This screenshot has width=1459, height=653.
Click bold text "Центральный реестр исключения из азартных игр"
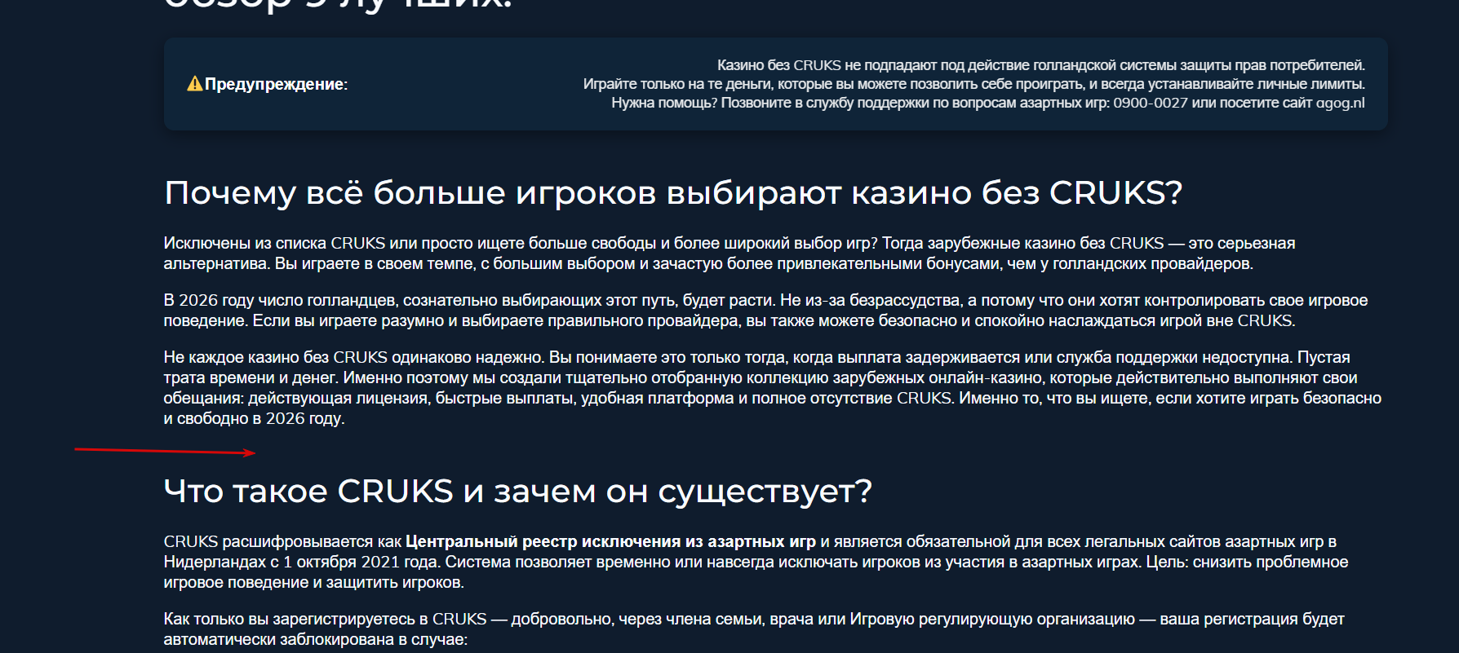pos(610,541)
